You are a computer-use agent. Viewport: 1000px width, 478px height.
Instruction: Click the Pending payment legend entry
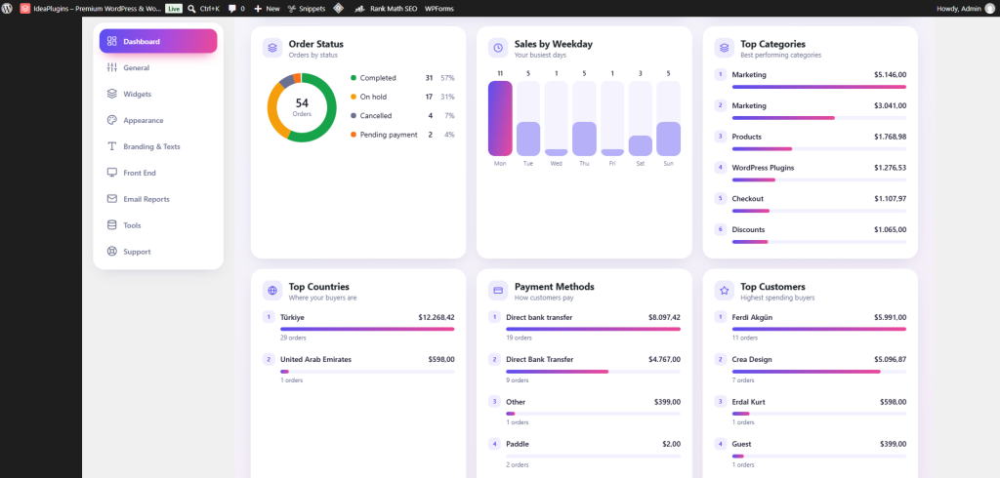(402, 135)
